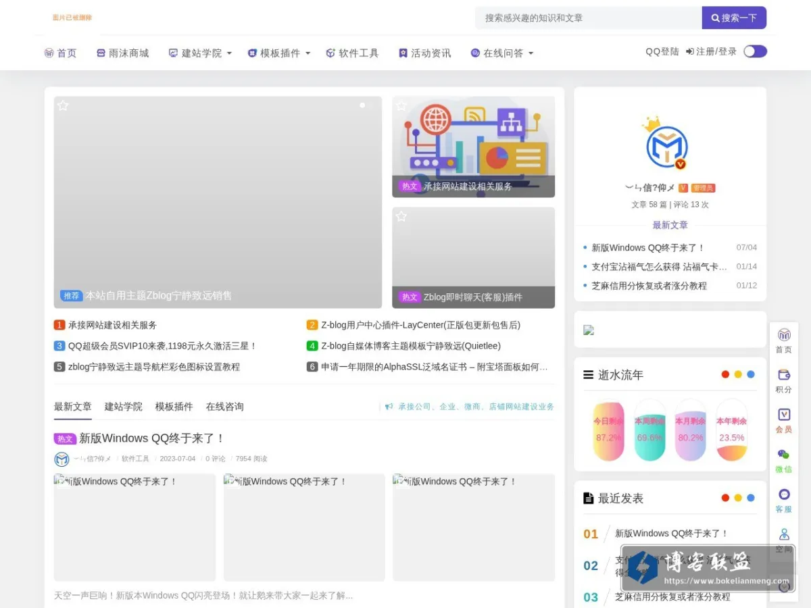Open link 6 申请一年期限的AlphaSSL泛域名证书

point(435,367)
